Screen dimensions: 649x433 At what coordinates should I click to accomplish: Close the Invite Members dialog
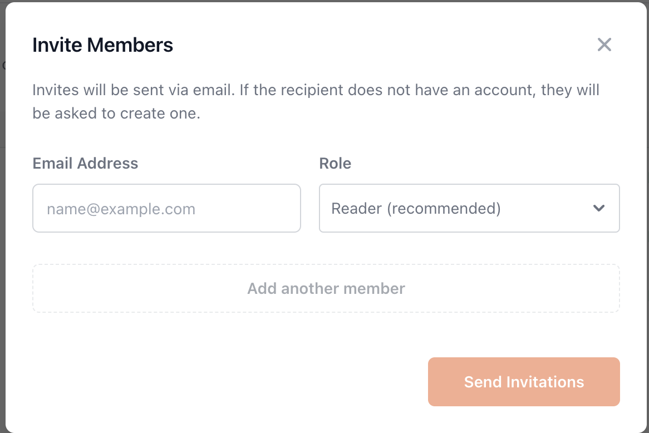pyautogui.click(x=604, y=45)
